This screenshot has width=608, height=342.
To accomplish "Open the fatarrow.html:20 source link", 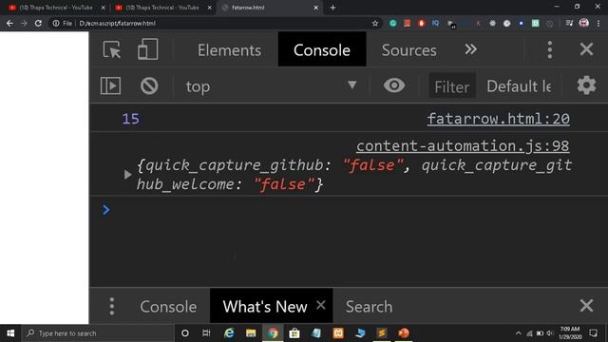I will click(498, 119).
